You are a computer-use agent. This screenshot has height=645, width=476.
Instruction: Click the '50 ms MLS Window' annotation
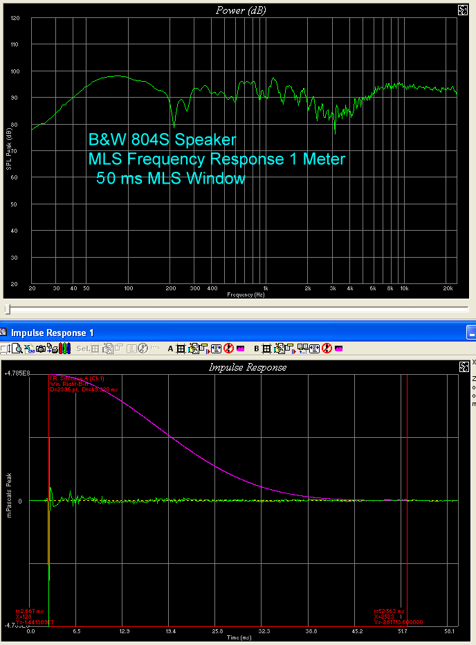pyautogui.click(x=170, y=178)
